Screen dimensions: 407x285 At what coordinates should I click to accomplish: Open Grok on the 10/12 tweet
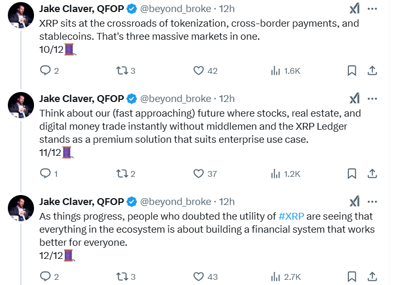354,9
